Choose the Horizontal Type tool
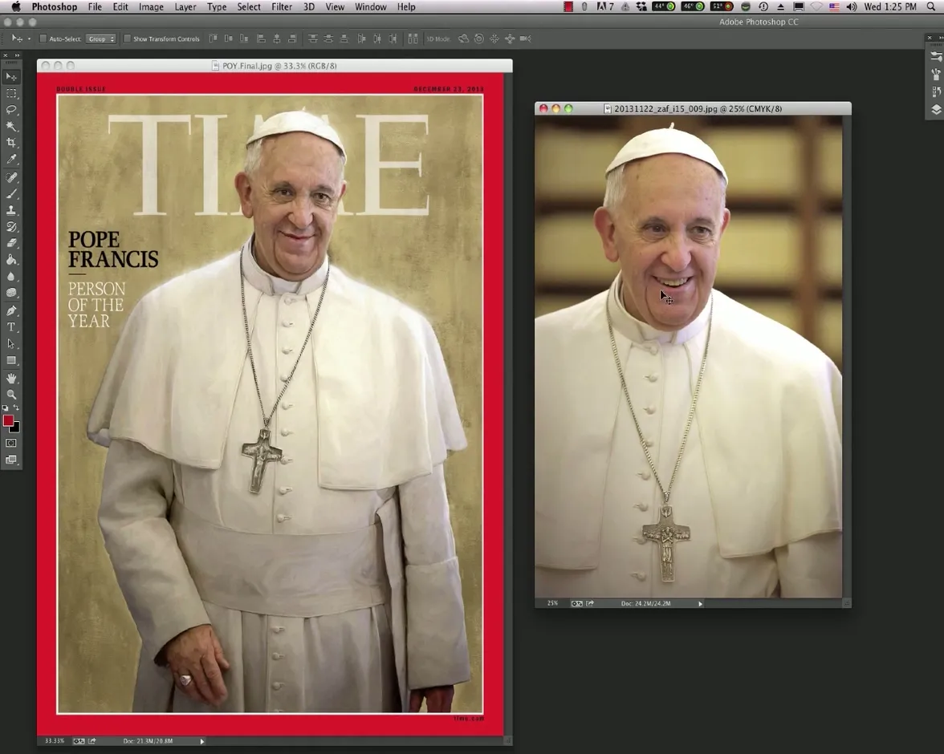 click(11, 327)
